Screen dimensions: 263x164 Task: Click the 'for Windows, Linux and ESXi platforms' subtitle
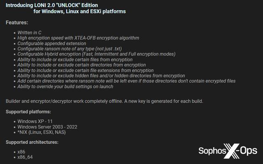point(85,11)
